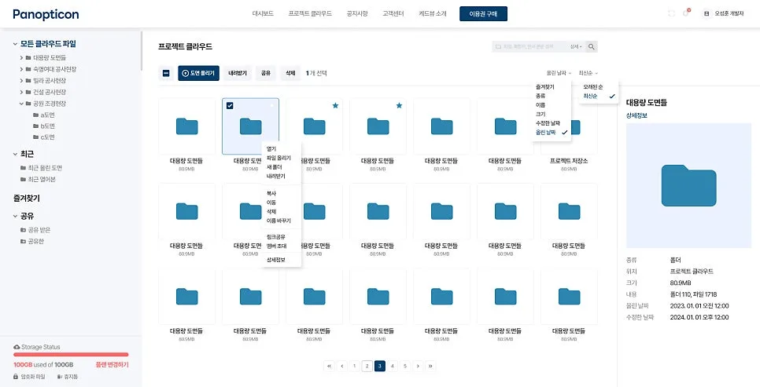This screenshot has height=387, width=760.
Task: Select checked 최신순 sort order option
Action: (x=598, y=97)
